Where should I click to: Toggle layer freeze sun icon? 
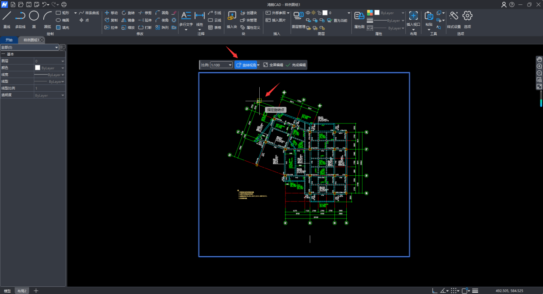point(314,13)
